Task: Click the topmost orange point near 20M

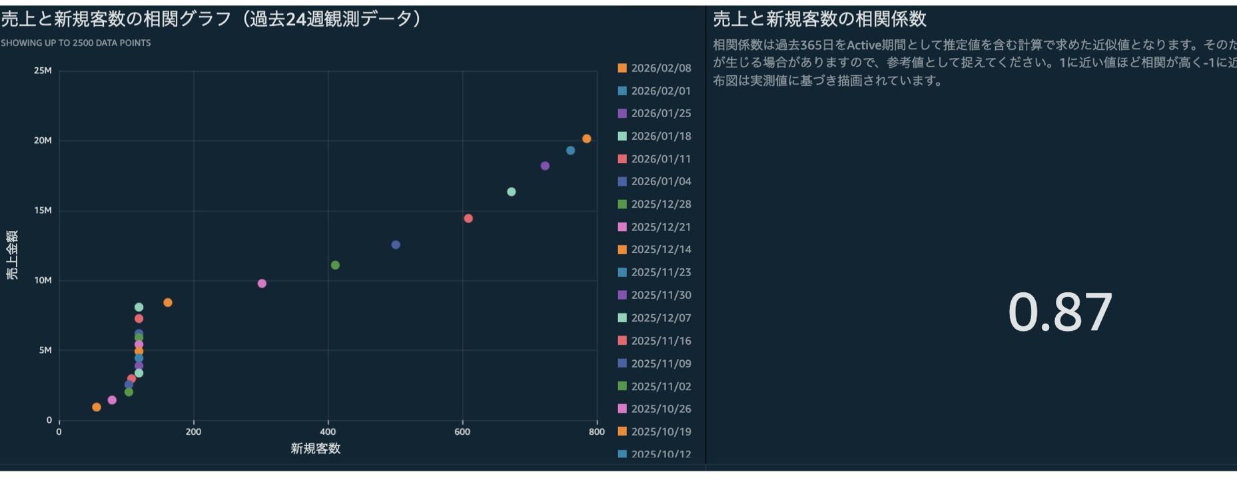Action: coord(587,139)
